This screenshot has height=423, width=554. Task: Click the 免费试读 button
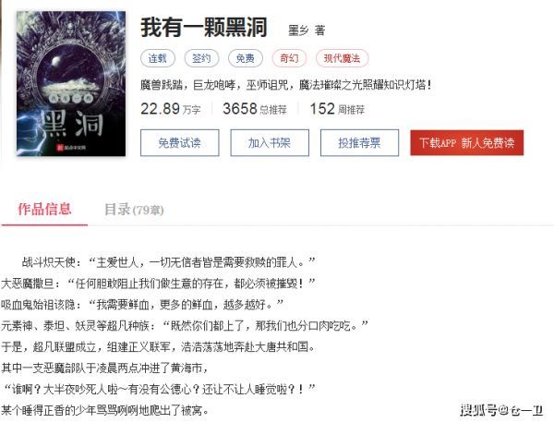coord(179,143)
